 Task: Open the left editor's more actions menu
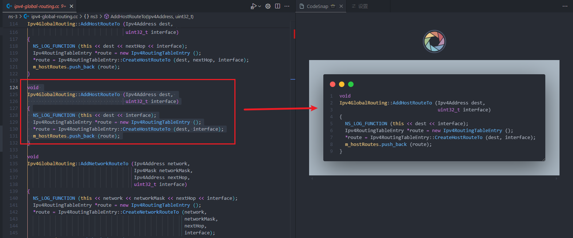tap(287, 6)
